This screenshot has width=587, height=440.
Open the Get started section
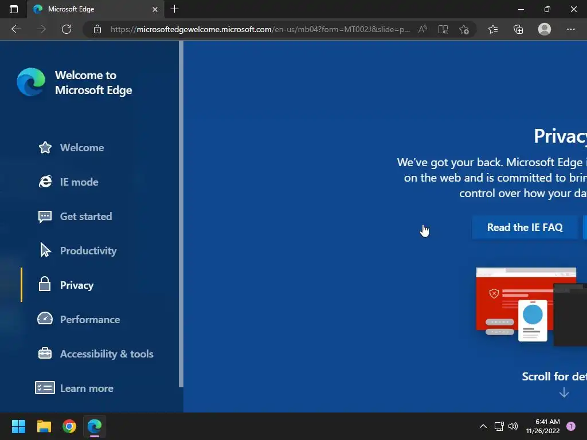pyautogui.click(x=86, y=217)
